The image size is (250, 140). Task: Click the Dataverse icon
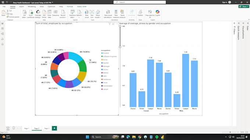click(56, 13)
